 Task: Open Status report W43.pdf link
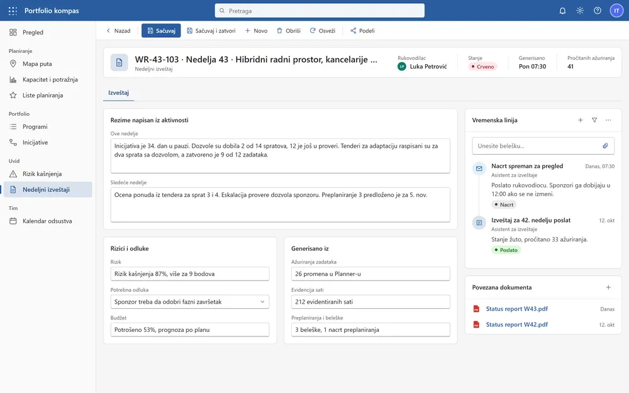(516, 309)
